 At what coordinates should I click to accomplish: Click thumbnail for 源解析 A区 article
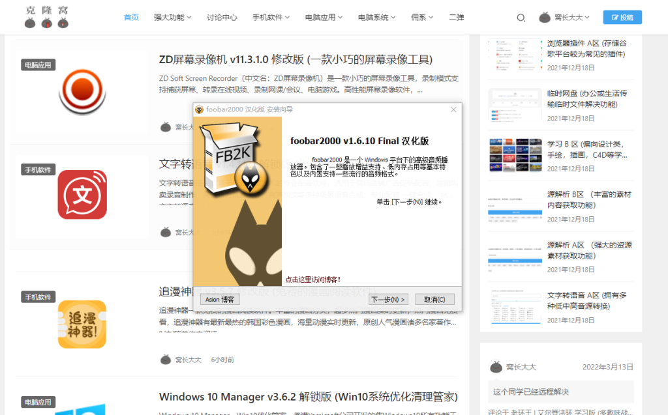pyautogui.click(x=515, y=256)
